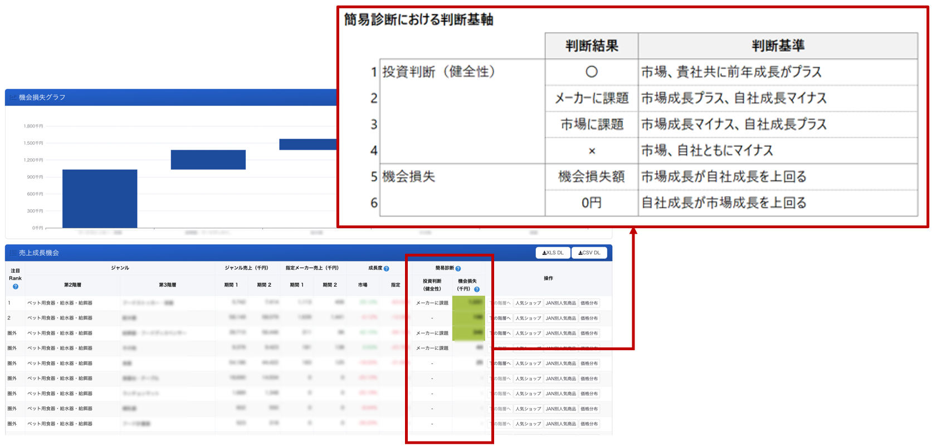
Task: Click ペット用食器・給水器・給餌器 in Rank 2 row
Action: tap(60, 318)
